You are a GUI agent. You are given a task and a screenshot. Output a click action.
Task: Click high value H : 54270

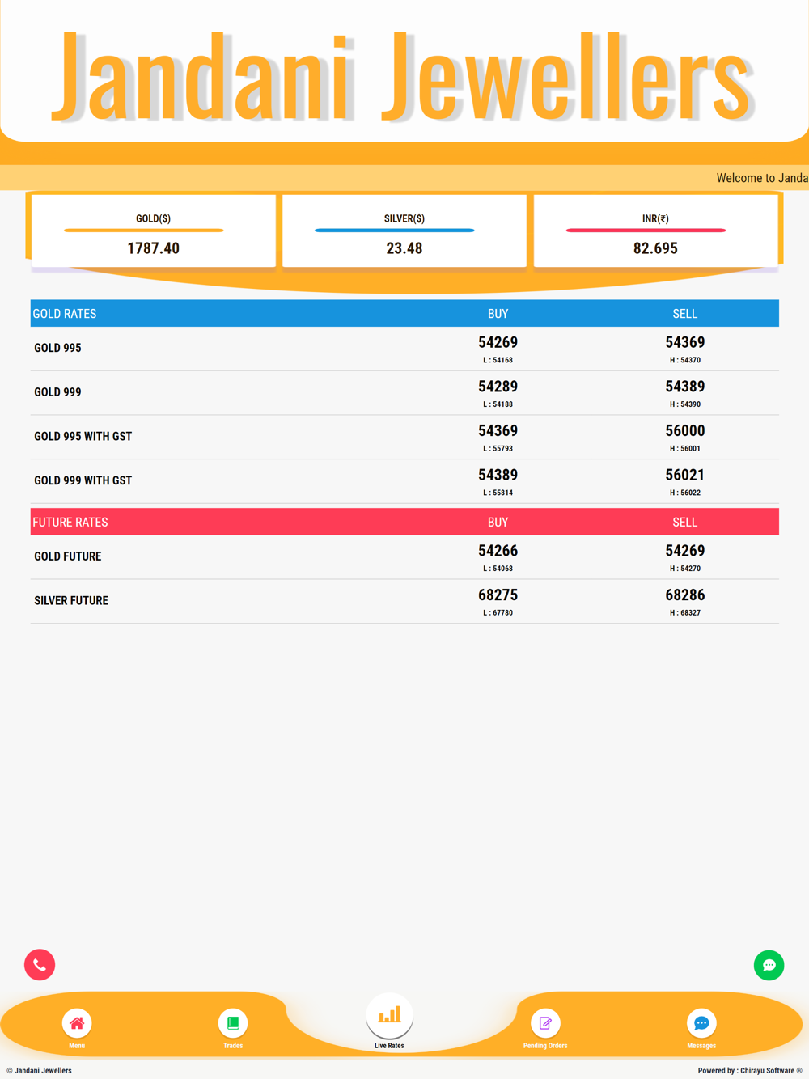(x=685, y=569)
